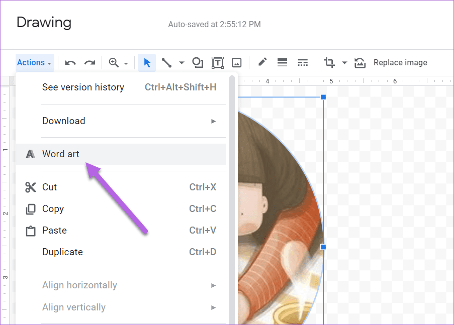Select the arrow selection tool
This screenshot has width=454, height=325.
click(x=146, y=62)
